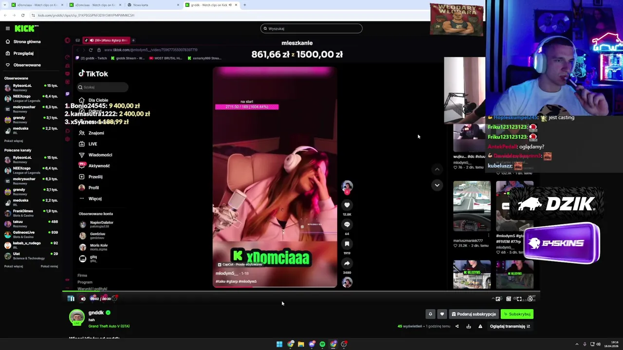Click the green Subskrybuj button
The width and height of the screenshot is (623, 350).
click(x=517, y=314)
